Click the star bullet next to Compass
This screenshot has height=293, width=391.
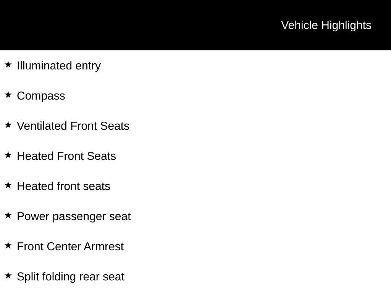(8, 95)
